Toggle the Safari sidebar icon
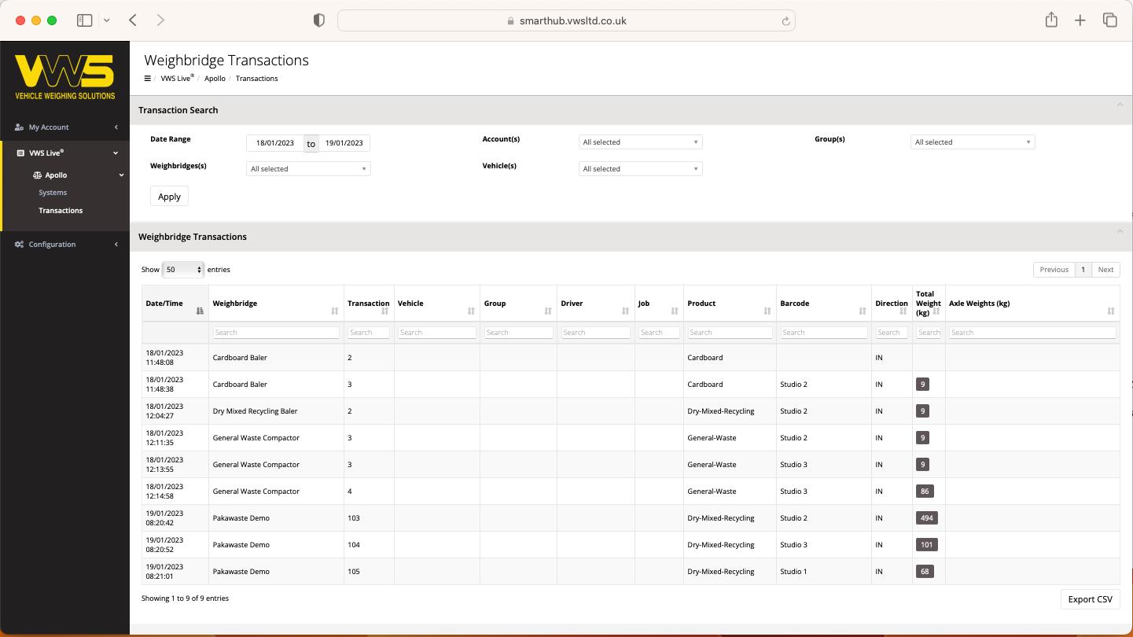This screenshot has width=1133, height=637. 84,20
